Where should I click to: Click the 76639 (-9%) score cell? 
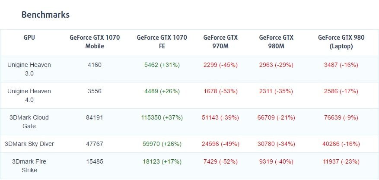point(341,117)
